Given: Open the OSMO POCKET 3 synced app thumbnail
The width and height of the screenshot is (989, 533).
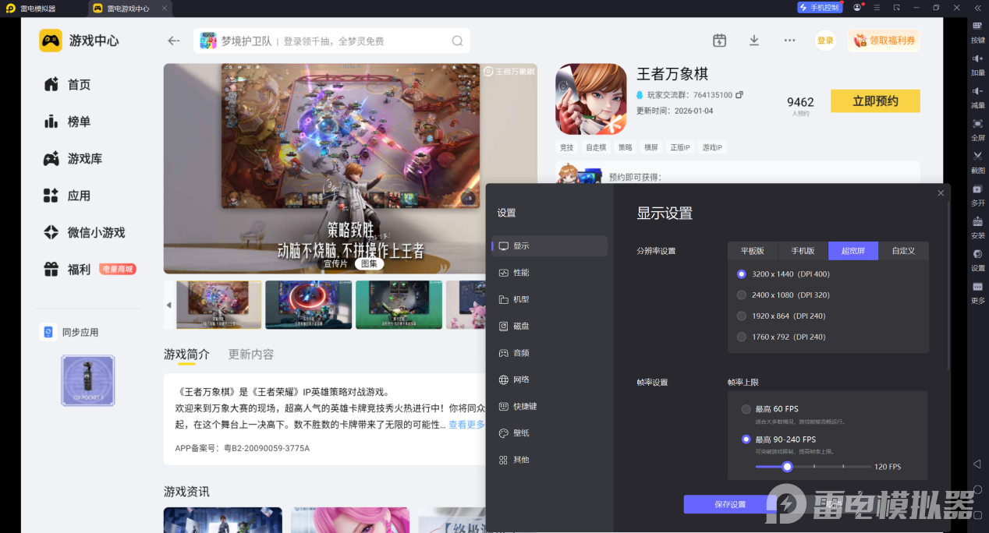Looking at the screenshot, I should coord(88,380).
